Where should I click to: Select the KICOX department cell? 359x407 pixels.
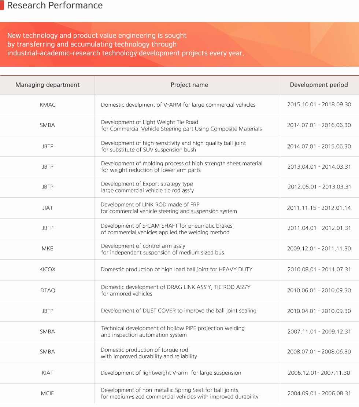[x=48, y=269]
